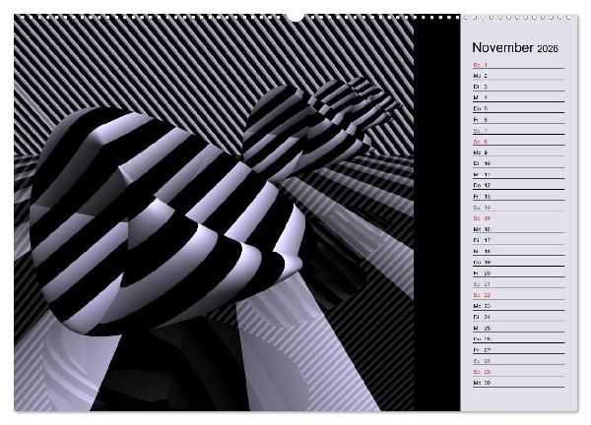Select the "Sa 28" calendar row
This screenshot has width=591, height=425.
click(x=519, y=361)
